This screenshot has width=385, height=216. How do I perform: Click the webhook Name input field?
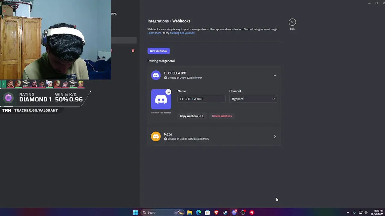(201, 99)
